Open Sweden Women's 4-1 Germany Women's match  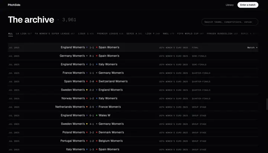133,124
